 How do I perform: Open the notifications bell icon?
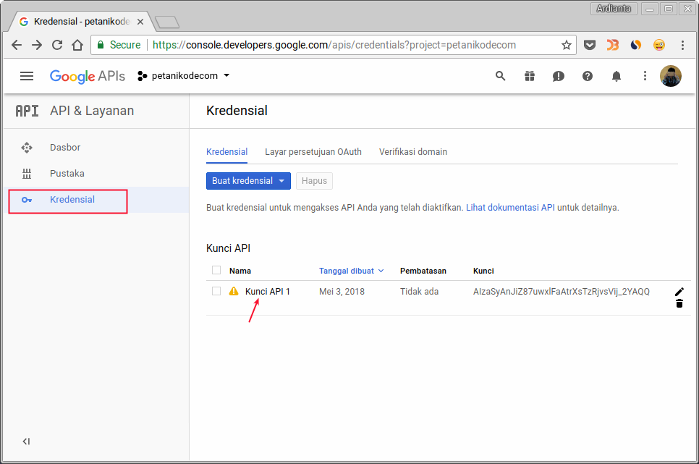pos(617,76)
